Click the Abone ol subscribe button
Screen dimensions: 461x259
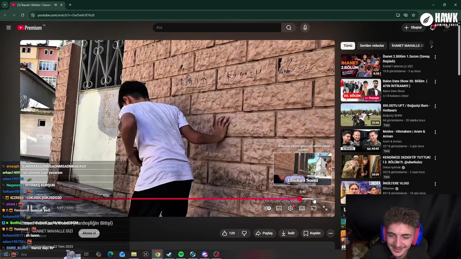click(x=89, y=233)
